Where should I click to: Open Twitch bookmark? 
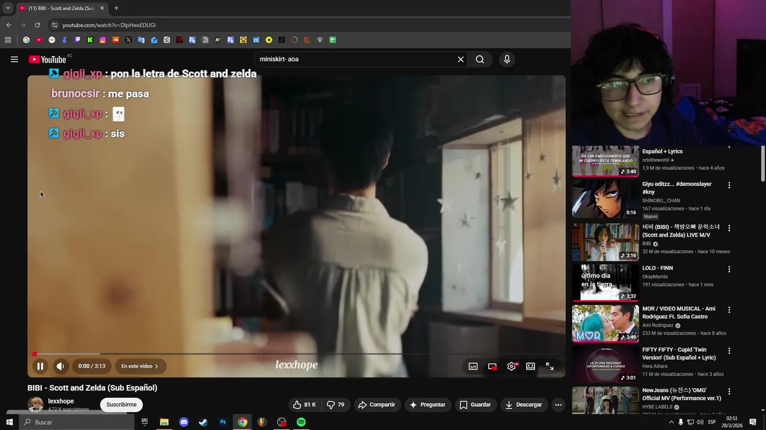tap(77, 40)
